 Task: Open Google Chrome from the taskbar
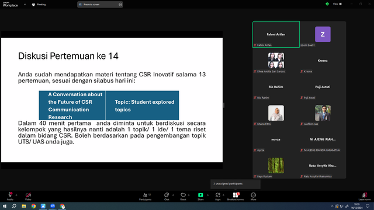click(x=33, y=206)
